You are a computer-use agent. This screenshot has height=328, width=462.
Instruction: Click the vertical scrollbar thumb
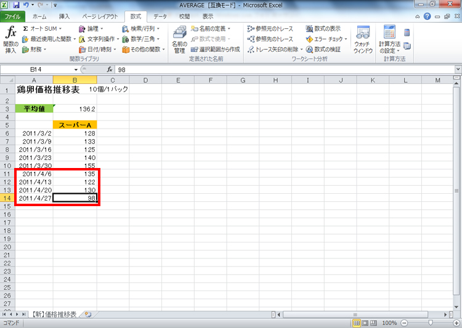pos(456,191)
